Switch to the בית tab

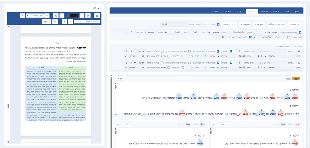pyautogui.click(x=287, y=11)
